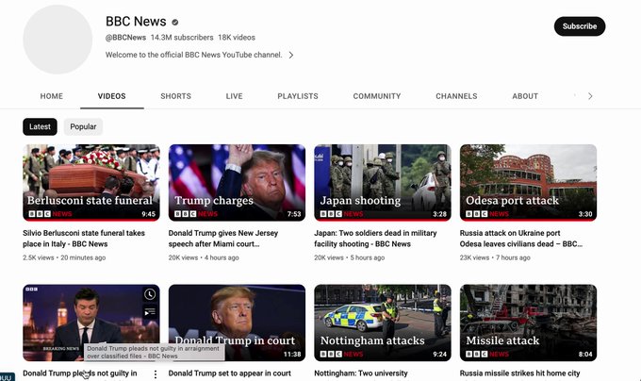Click the 18K videos count
The height and width of the screenshot is (381, 641).
[237, 37]
